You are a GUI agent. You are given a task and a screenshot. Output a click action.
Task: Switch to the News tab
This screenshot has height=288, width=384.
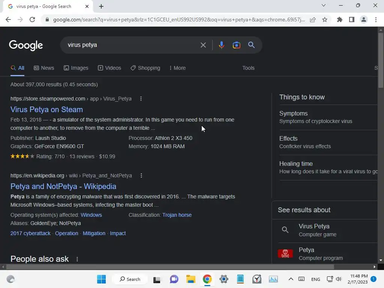[x=44, y=68]
